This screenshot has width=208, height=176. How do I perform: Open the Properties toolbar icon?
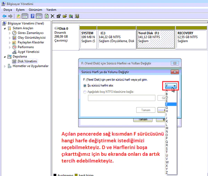coord(59,16)
